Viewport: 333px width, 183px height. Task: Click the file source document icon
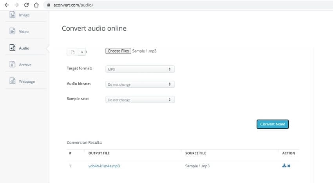72,52
